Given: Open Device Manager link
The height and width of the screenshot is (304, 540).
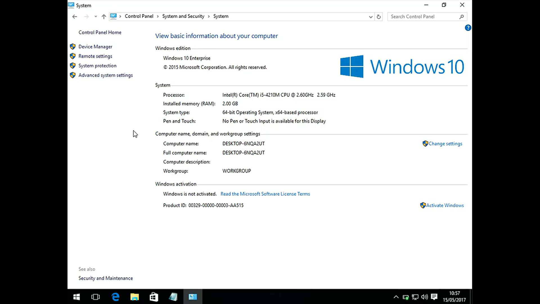Looking at the screenshot, I should (x=95, y=47).
